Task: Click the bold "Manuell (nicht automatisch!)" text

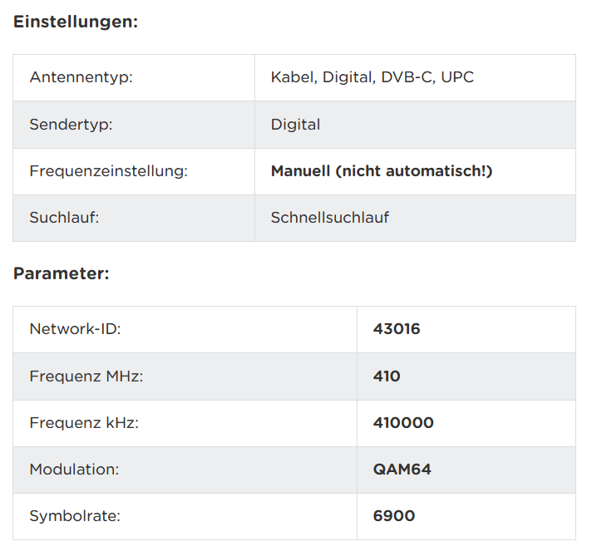Action: coord(382,171)
